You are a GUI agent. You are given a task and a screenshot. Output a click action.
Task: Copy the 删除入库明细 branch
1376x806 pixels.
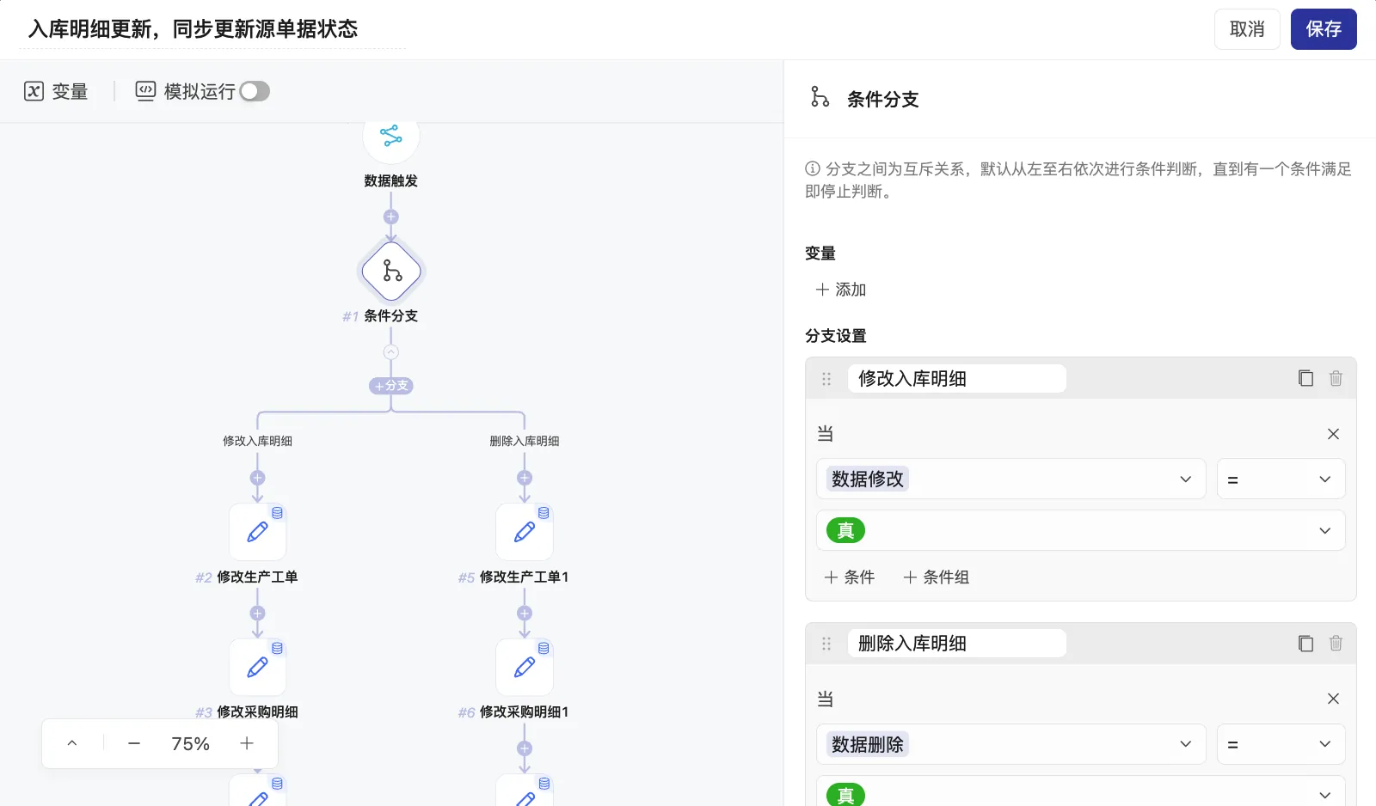[1305, 643]
